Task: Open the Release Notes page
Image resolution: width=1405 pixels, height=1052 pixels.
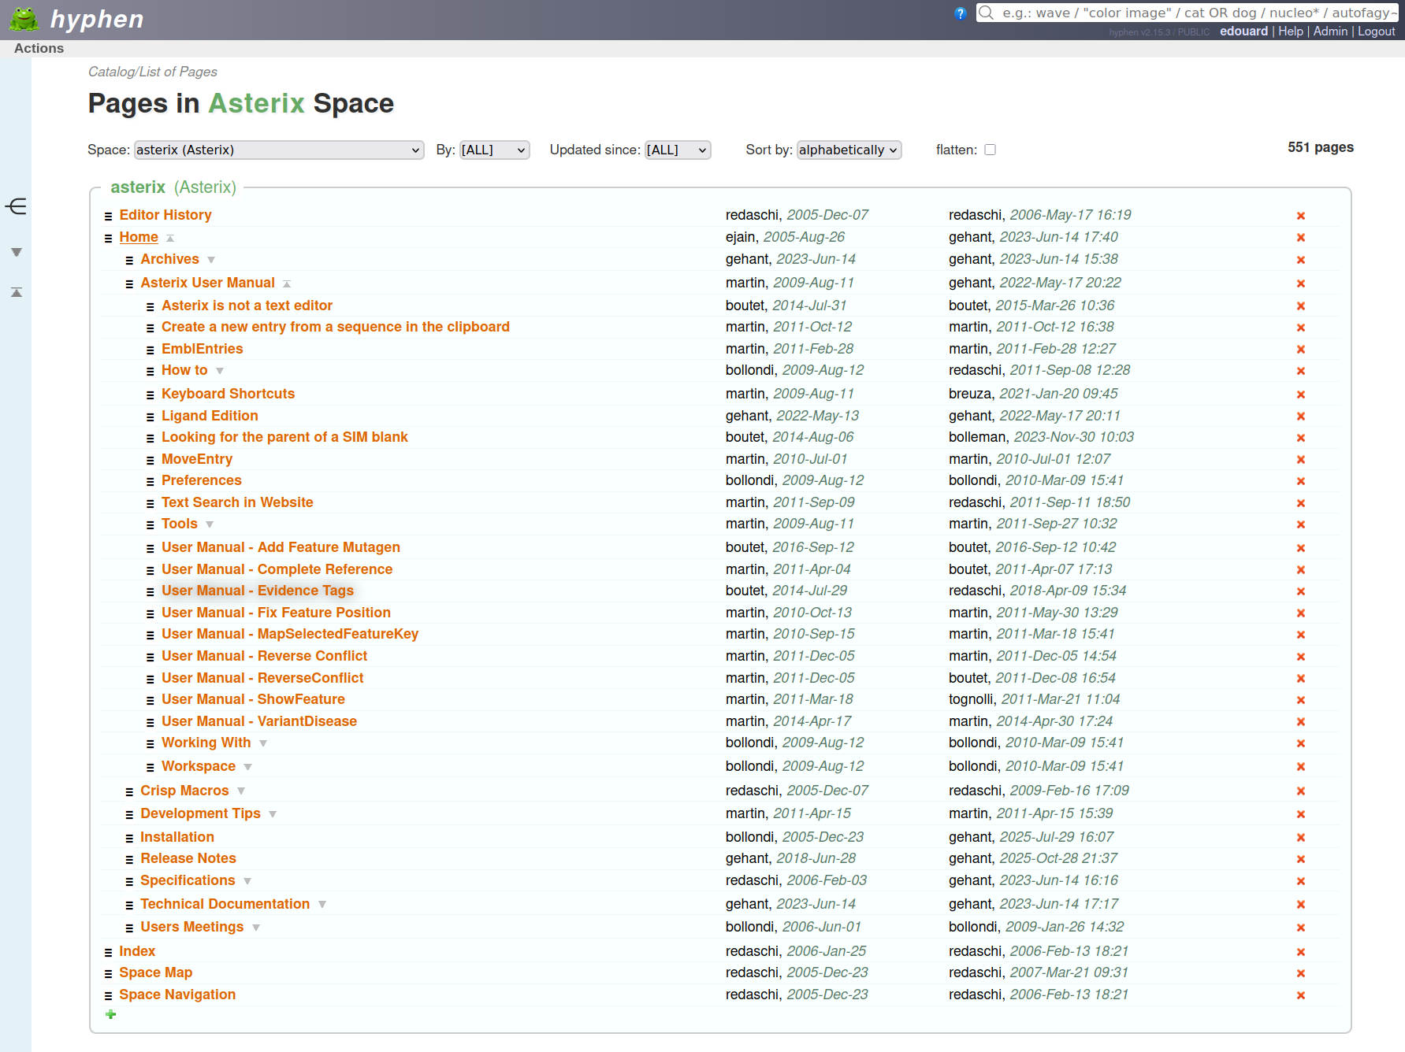Action: [188, 858]
